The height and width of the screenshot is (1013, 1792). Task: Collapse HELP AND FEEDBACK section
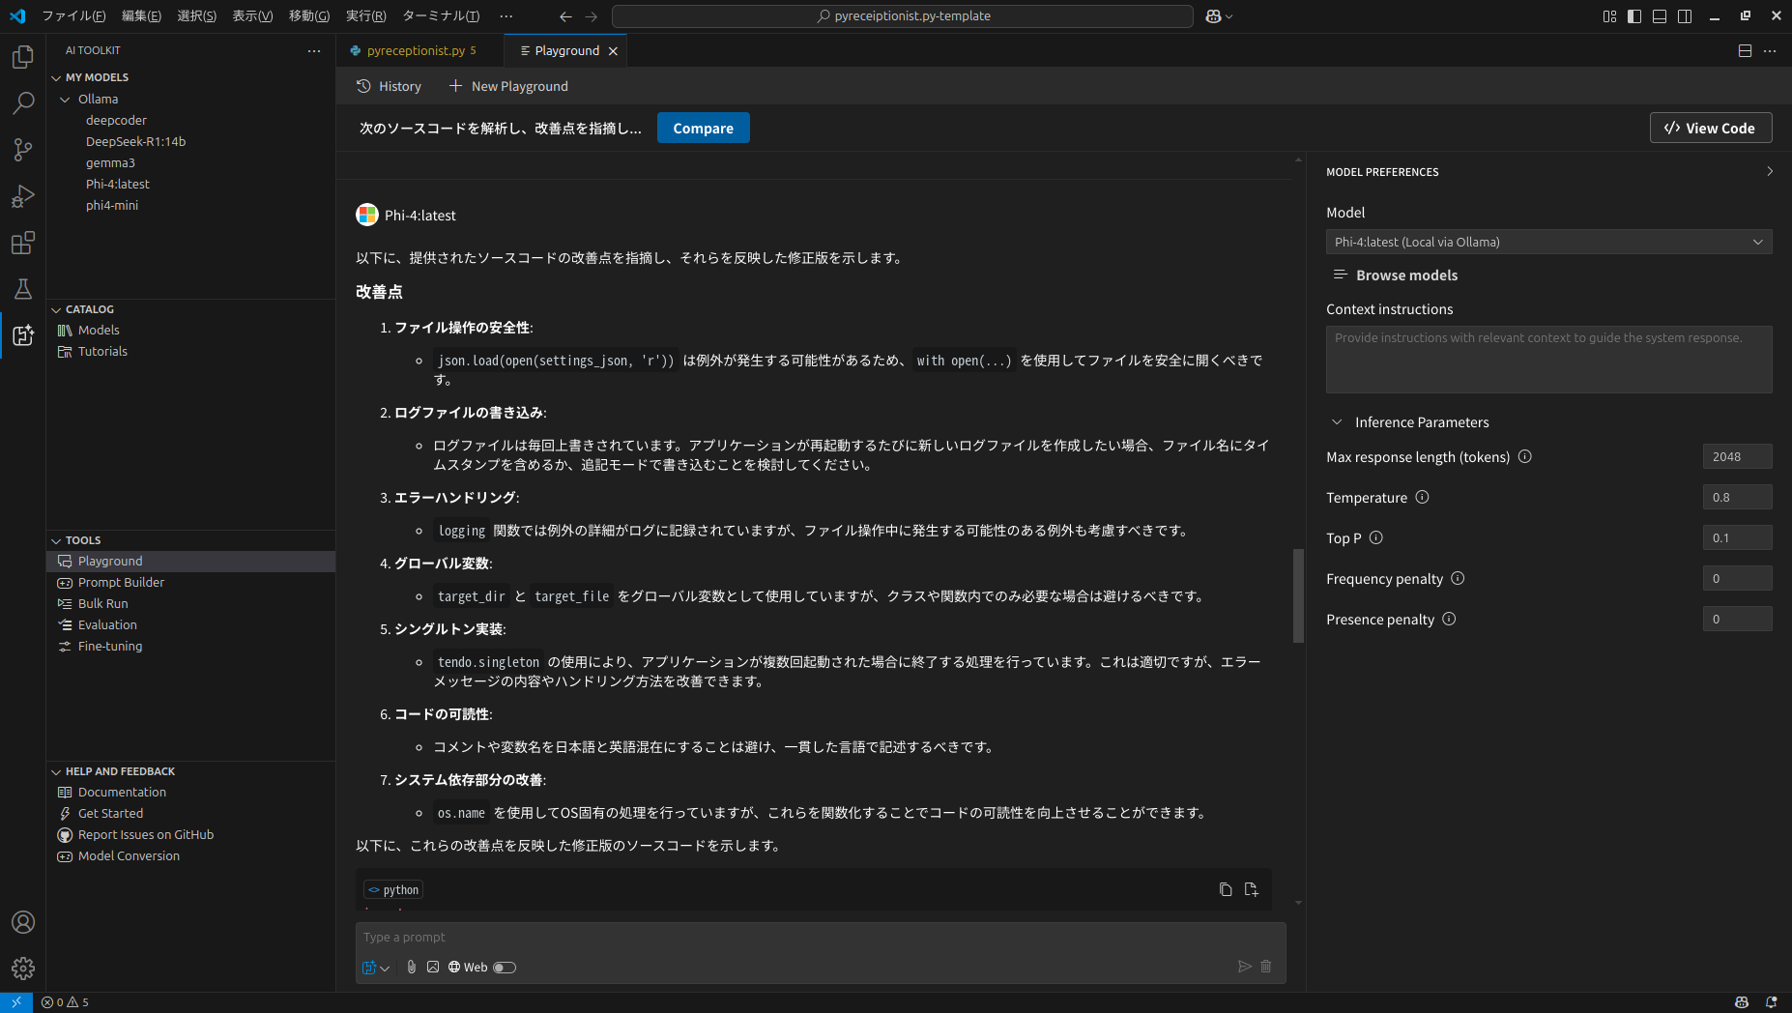(x=56, y=771)
